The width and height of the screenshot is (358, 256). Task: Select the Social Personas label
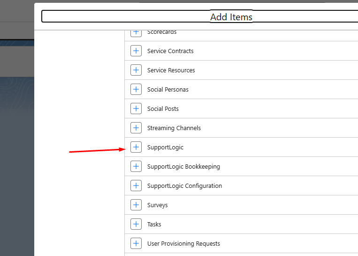pos(168,89)
